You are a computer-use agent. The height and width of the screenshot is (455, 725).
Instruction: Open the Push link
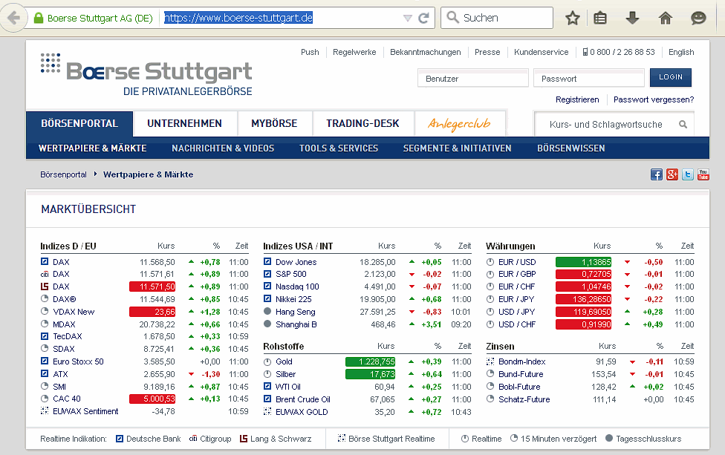310,52
